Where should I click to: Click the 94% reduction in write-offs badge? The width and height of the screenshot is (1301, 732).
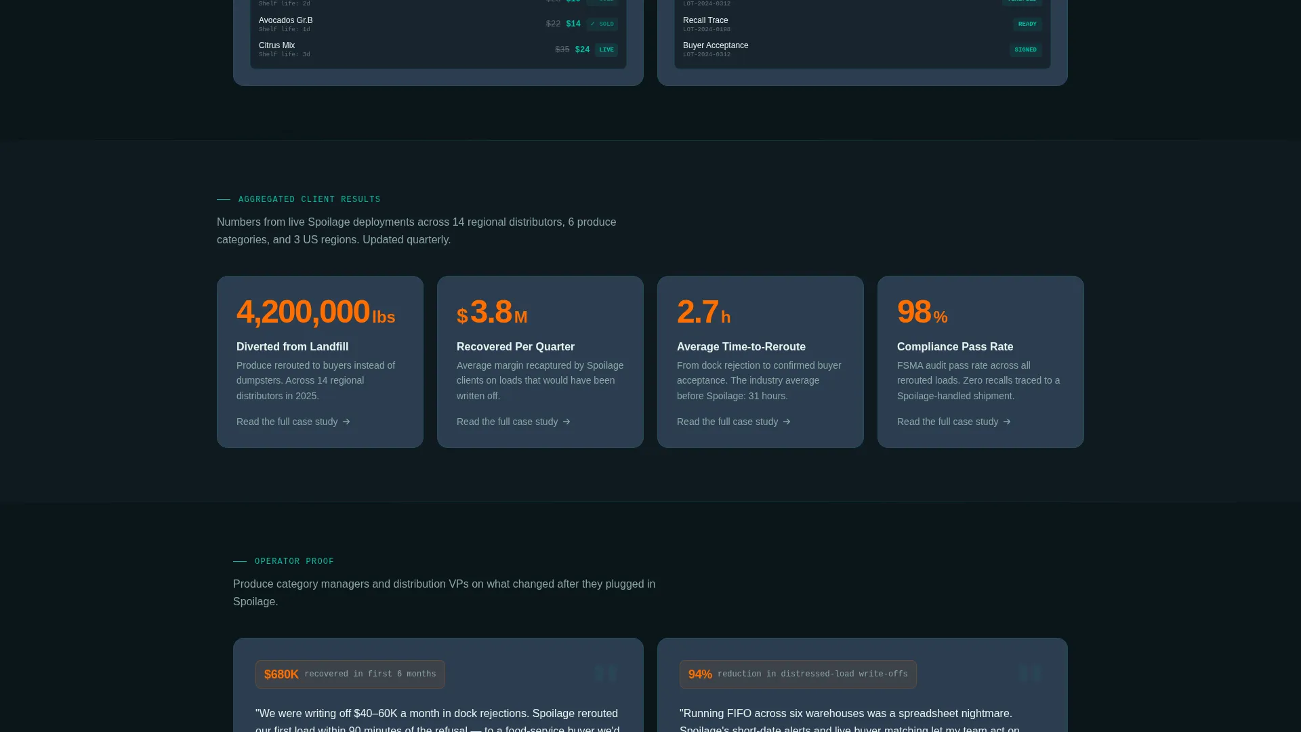pos(798,674)
